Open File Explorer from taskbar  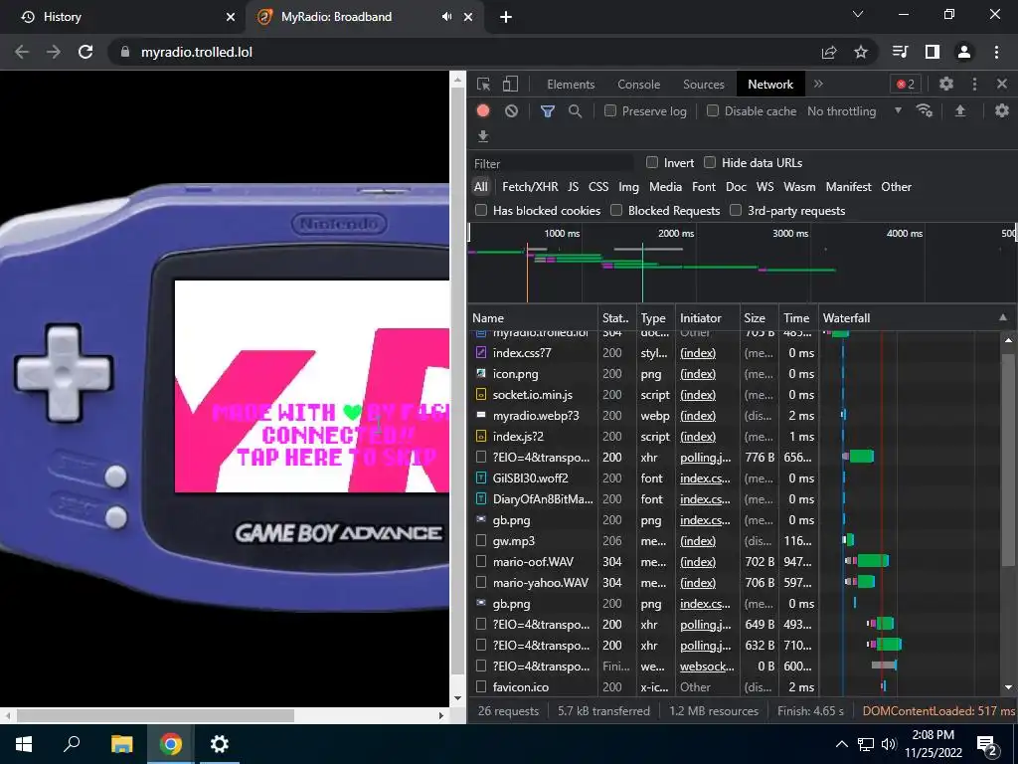click(x=121, y=744)
